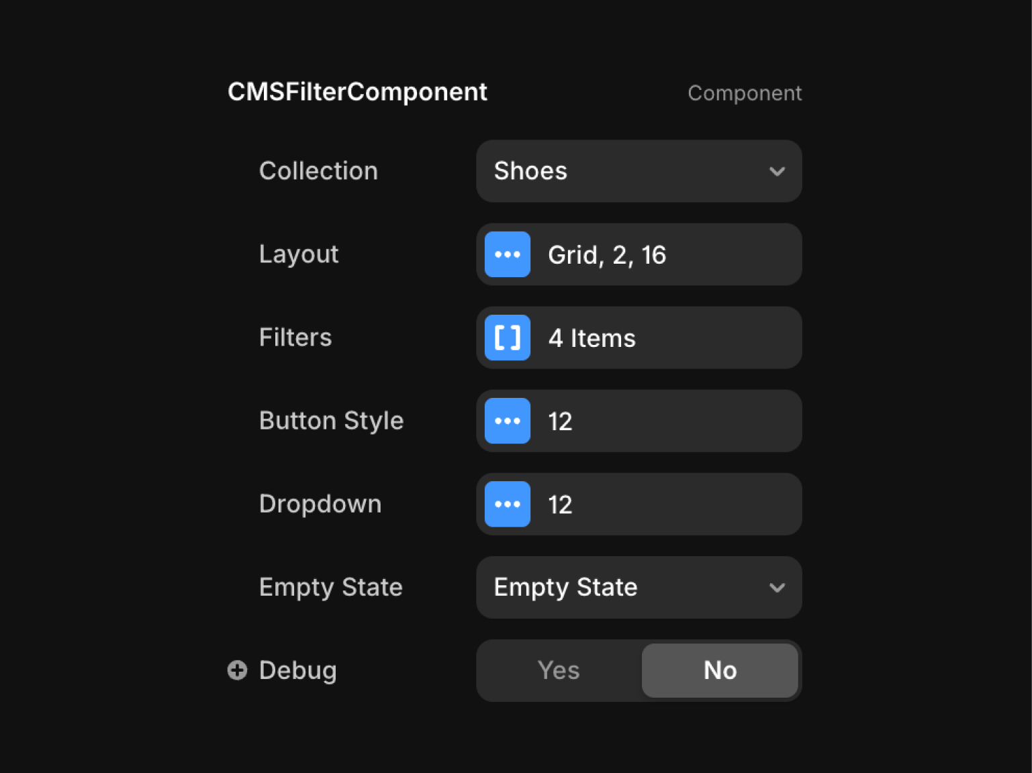The image size is (1032, 773).
Task: Open the Filters array bracket icon
Action: click(x=507, y=338)
